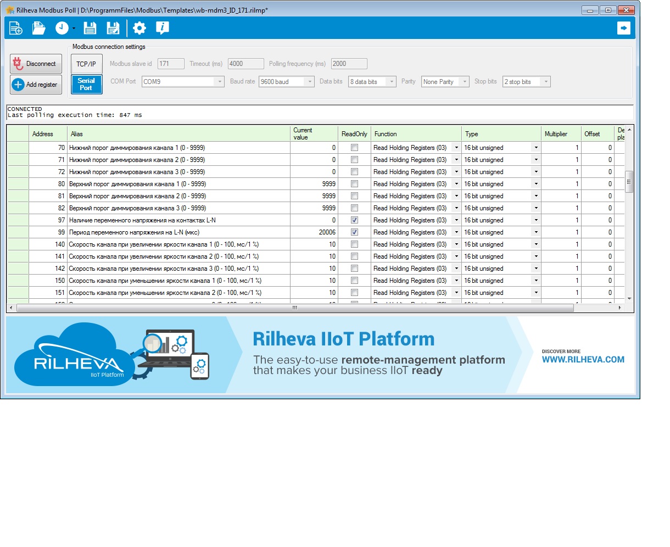Click the Modbus slave id field
This screenshot has height=547, width=670.
pyautogui.click(x=171, y=64)
